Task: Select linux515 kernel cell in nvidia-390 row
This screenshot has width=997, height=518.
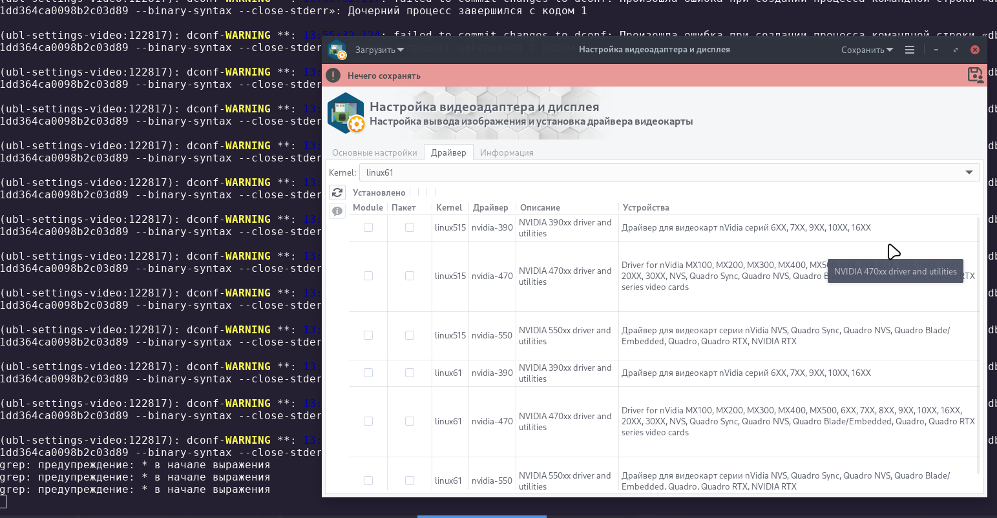Action: 450,227
